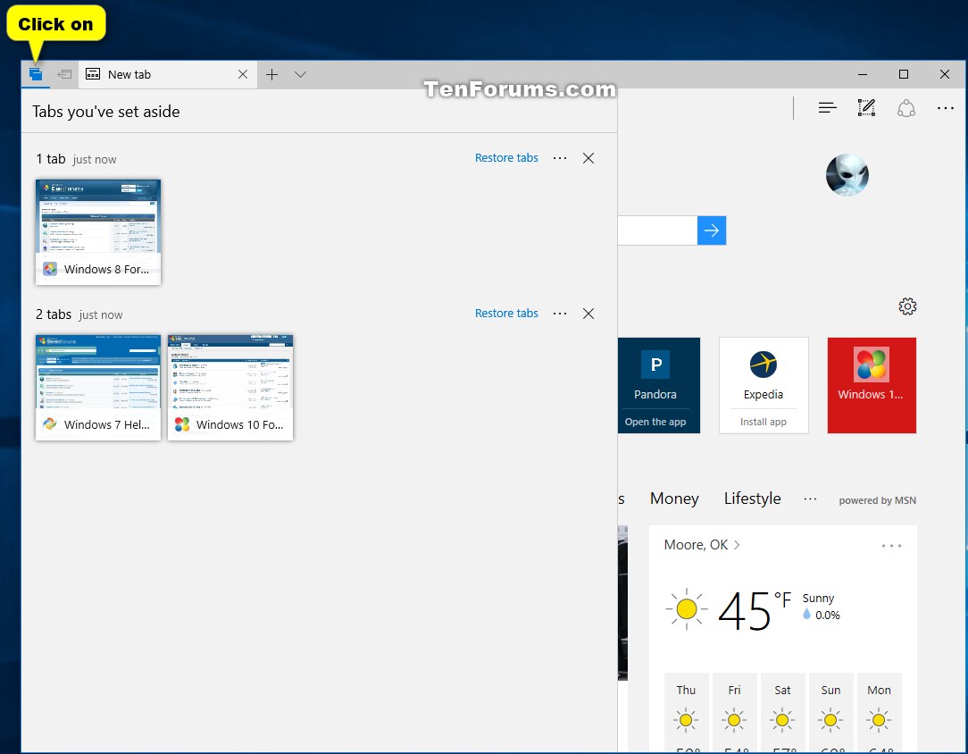The width and height of the screenshot is (968, 754).
Task: Open a new tab with the plus icon
Action: coord(271,75)
